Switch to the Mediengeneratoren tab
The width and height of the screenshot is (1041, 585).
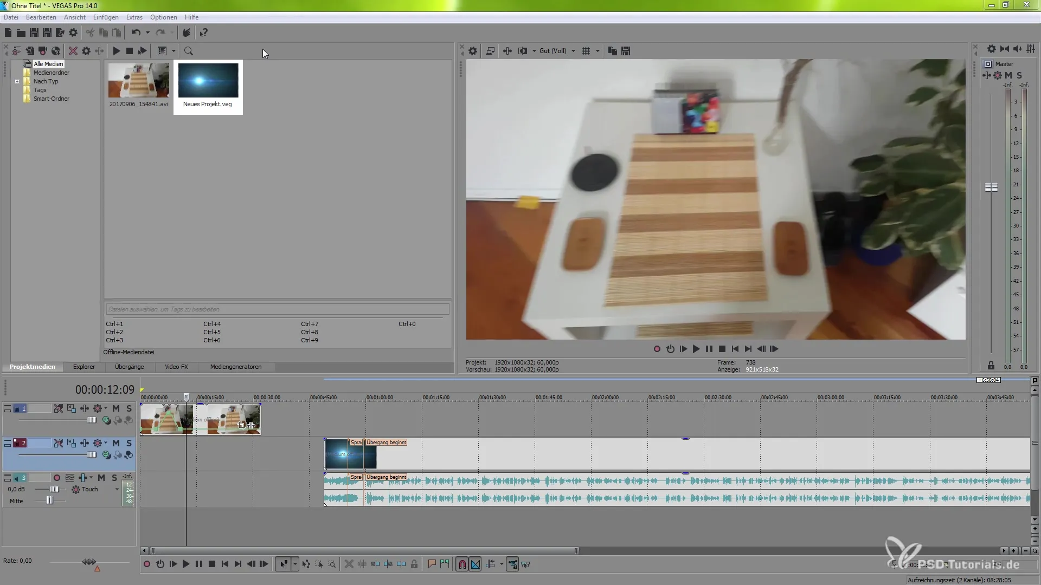point(236,367)
